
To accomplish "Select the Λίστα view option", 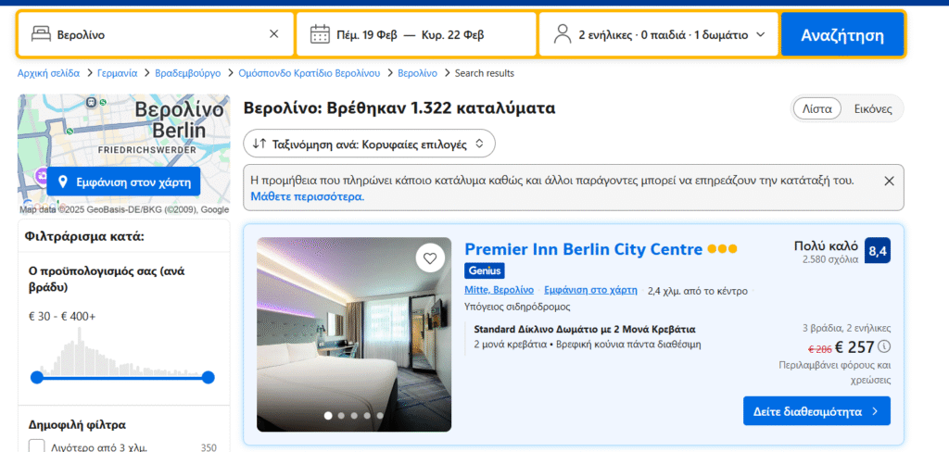I will (x=816, y=108).
